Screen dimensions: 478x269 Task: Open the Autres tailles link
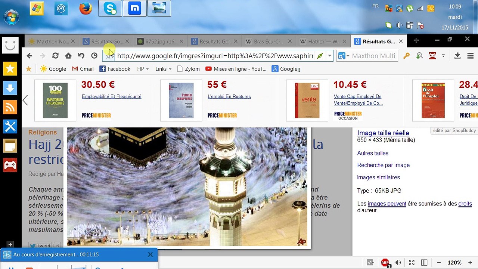pos(373,153)
